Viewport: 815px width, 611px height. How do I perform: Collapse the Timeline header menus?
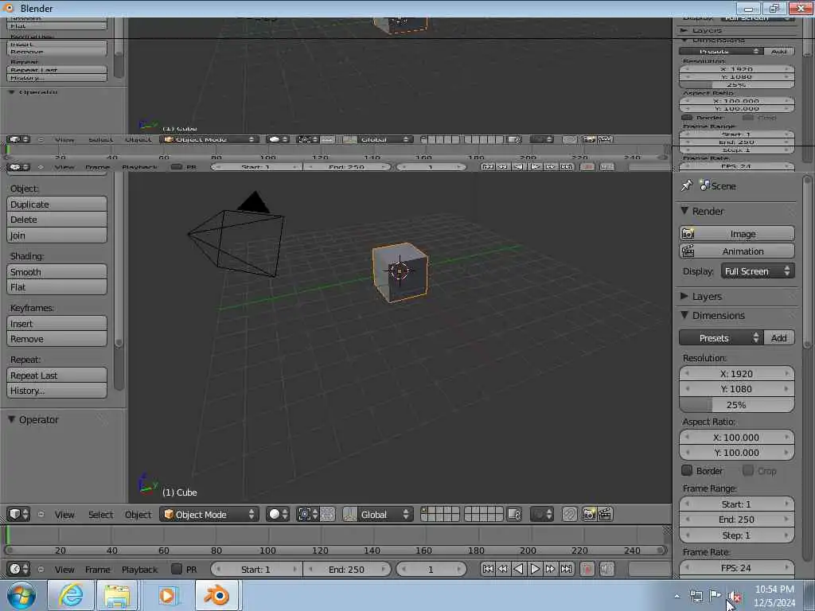(41, 569)
